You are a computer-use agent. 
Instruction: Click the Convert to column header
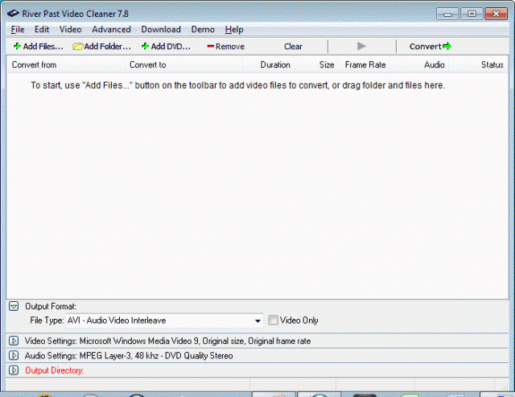pos(183,64)
